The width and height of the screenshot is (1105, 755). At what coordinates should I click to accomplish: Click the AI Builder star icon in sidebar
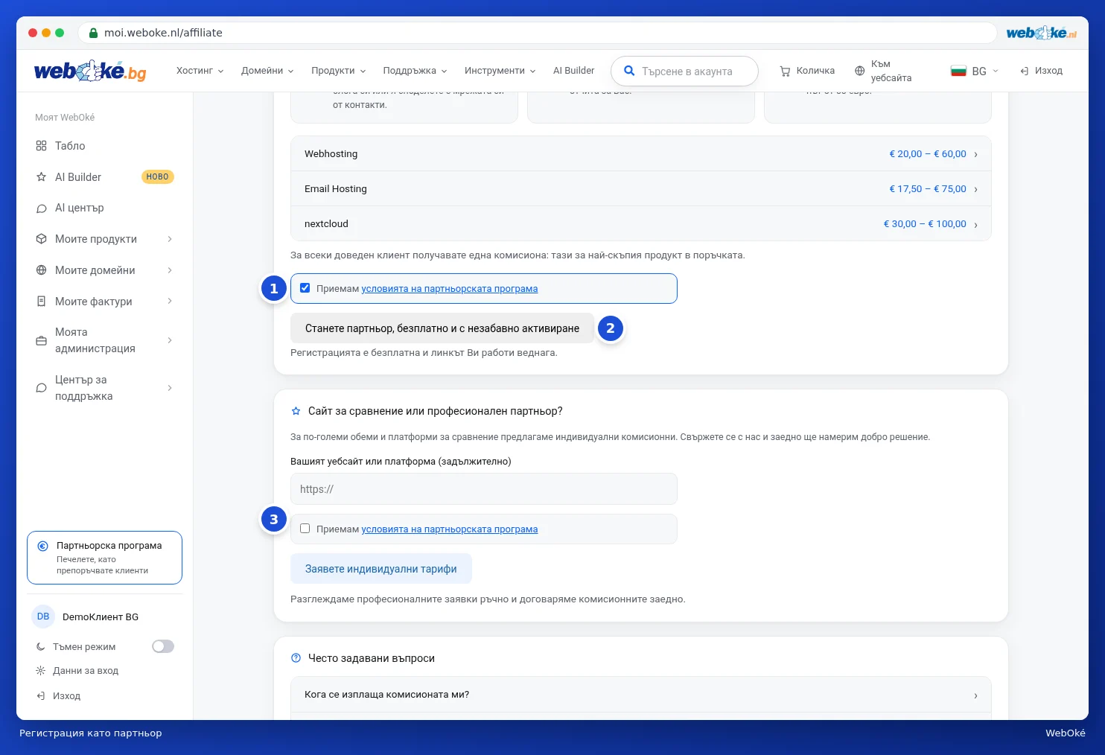(x=41, y=177)
